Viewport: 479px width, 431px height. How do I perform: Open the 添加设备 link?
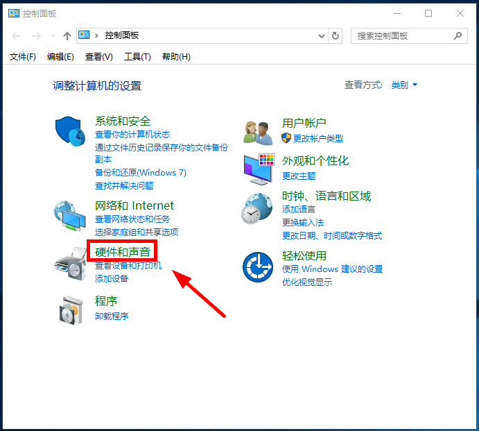tap(112, 279)
